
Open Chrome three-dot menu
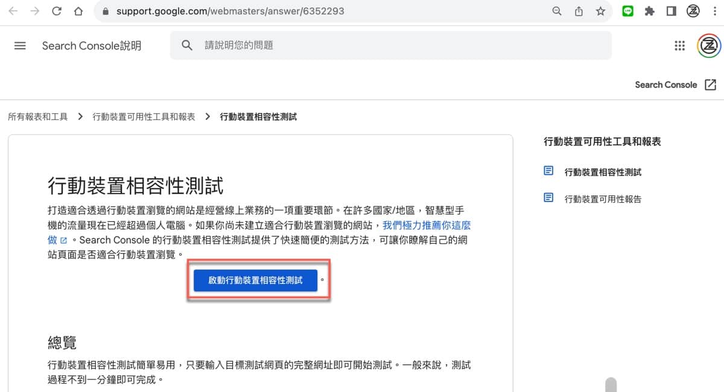tap(714, 11)
